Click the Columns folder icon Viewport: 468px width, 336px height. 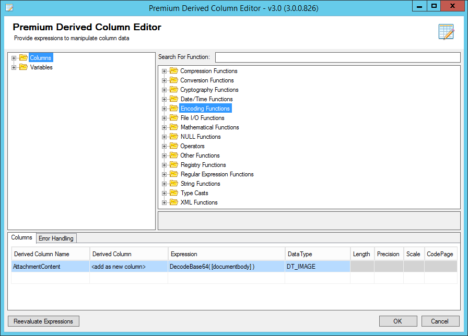24,57
